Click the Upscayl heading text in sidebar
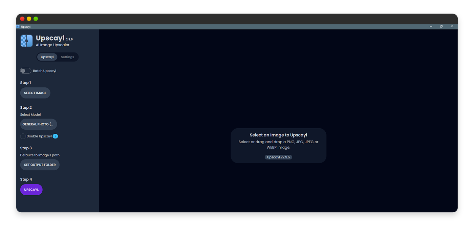Image resolution: width=474 pixels, height=237 pixels. [x=50, y=38]
